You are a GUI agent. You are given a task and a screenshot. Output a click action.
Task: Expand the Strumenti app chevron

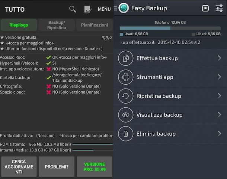pos(220,77)
